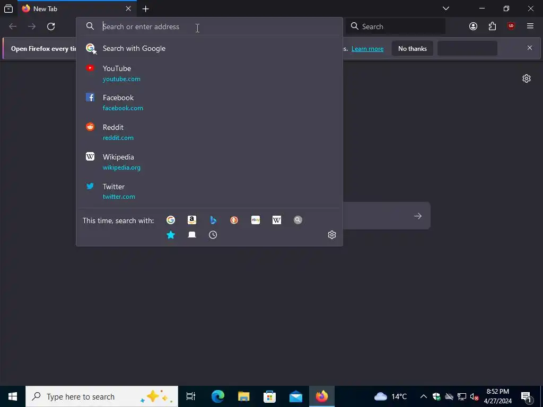
Task: Open Wikipedia suggestion wikipedia.org
Action: (209, 162)
